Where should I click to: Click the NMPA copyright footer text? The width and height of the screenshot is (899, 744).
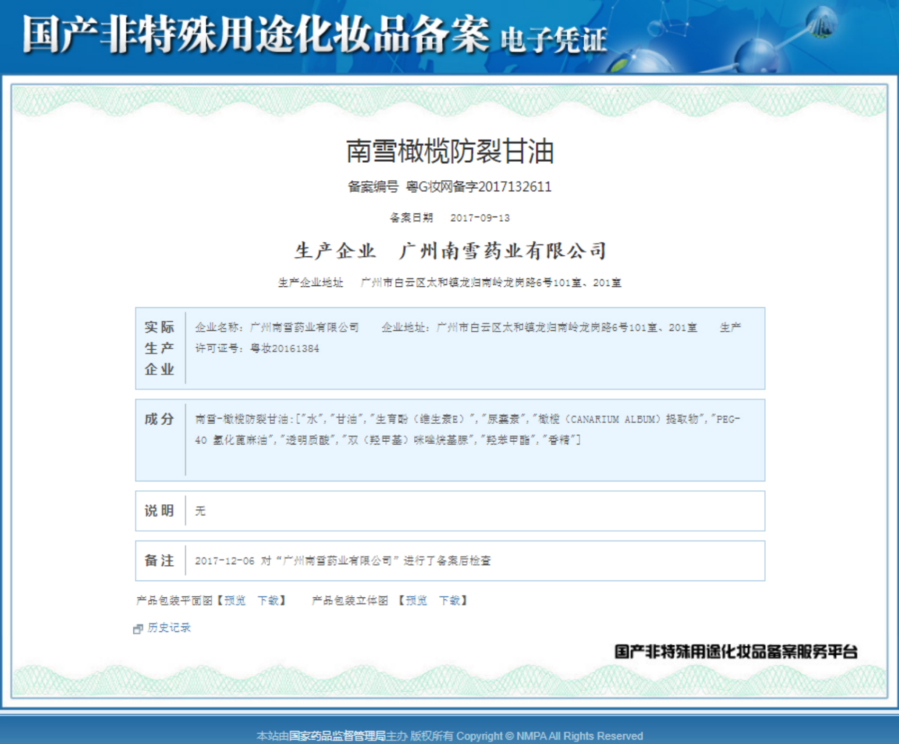pyautogui.click(x=450, y=736)
